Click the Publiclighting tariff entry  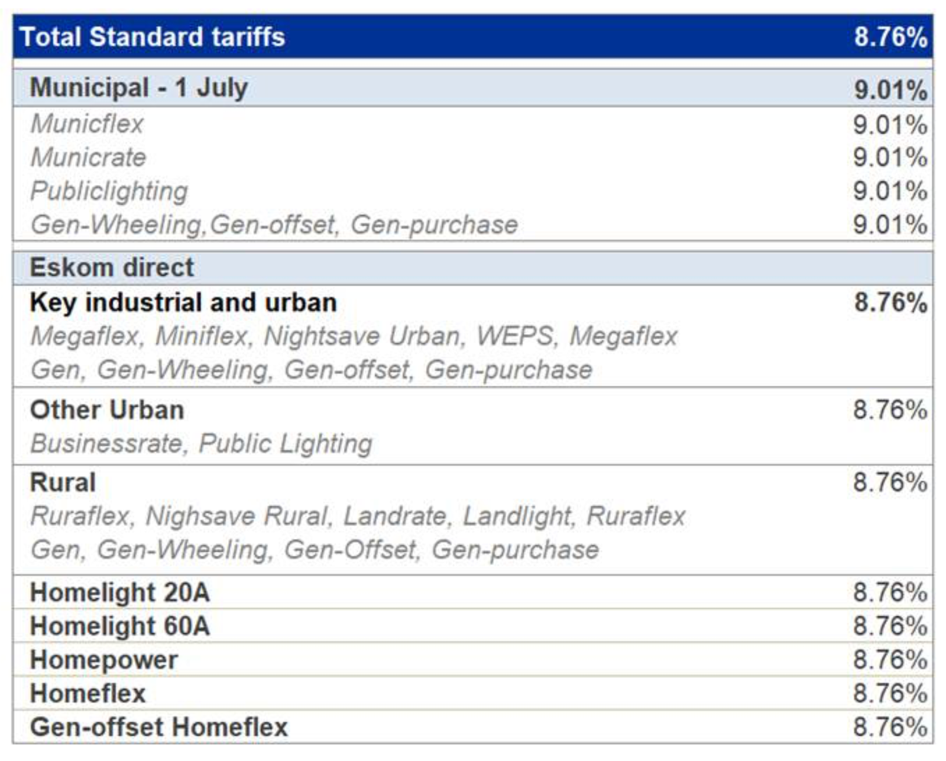click(109, 191)
